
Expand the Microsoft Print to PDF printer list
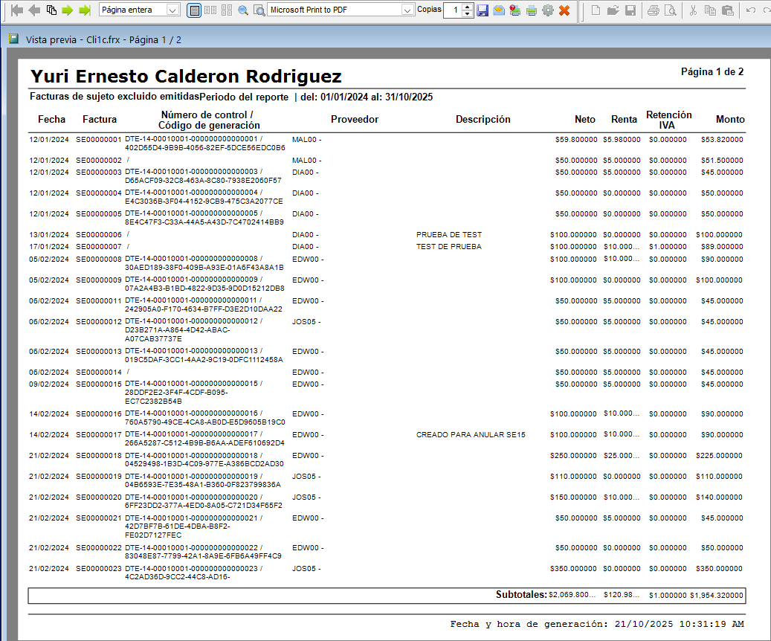coord(407,10)
